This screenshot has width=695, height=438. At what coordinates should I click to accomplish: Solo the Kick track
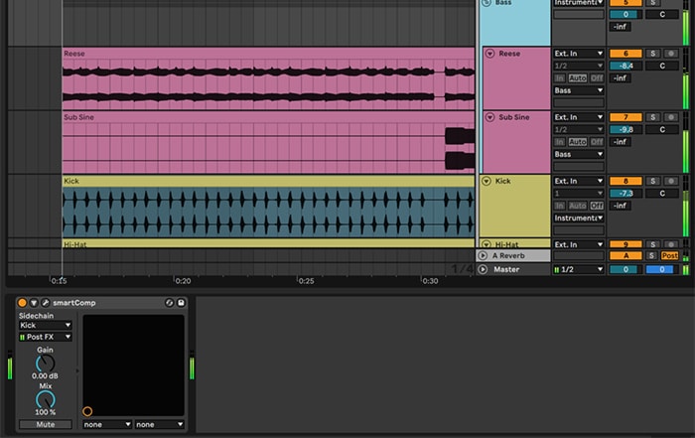click(652, 181)
